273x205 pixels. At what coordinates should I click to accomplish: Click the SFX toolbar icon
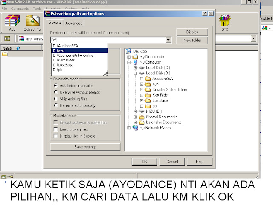(225, 20)
